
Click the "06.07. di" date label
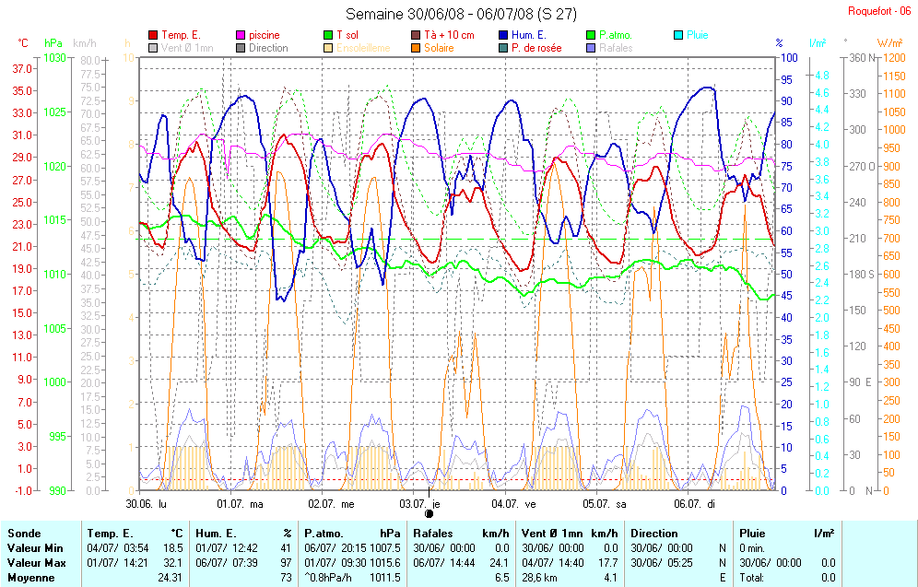694,504
